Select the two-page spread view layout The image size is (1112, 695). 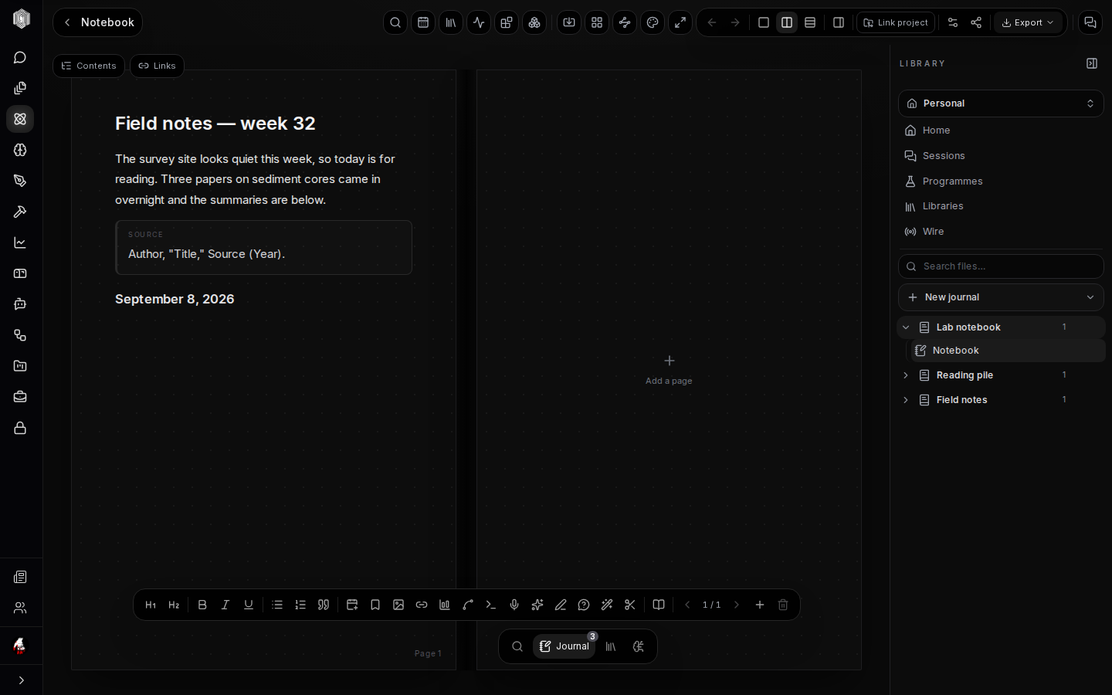click(x=787, y=22)
